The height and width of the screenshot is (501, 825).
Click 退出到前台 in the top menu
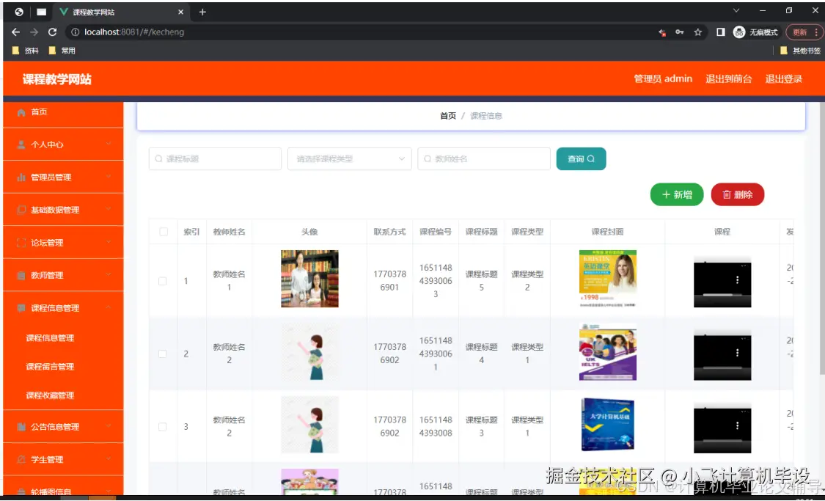[x=729, y=78]
